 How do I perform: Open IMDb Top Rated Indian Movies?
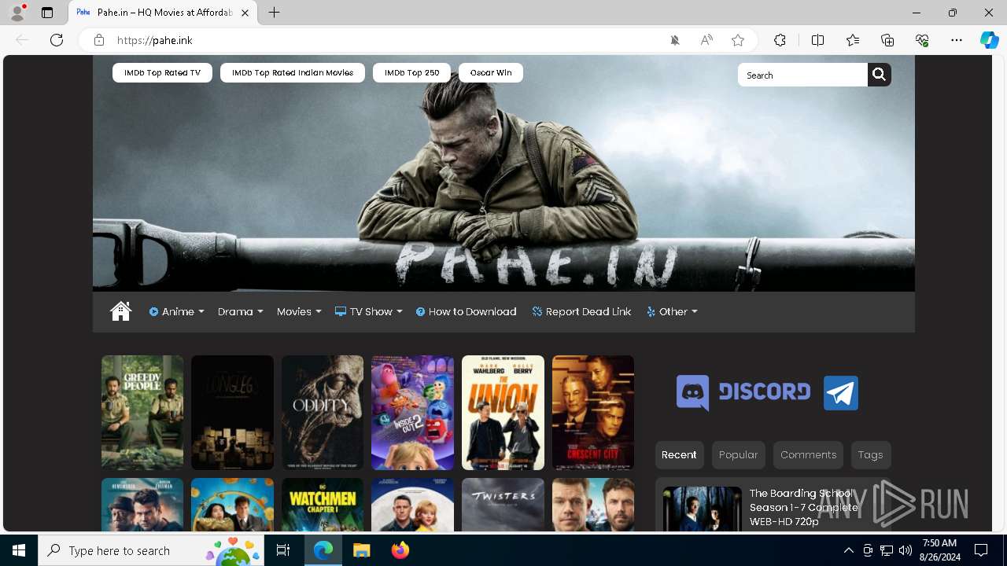[x=293, y=72]
